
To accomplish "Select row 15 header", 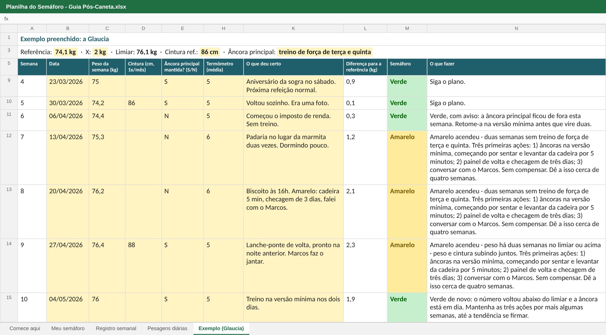I will point(9,307).
